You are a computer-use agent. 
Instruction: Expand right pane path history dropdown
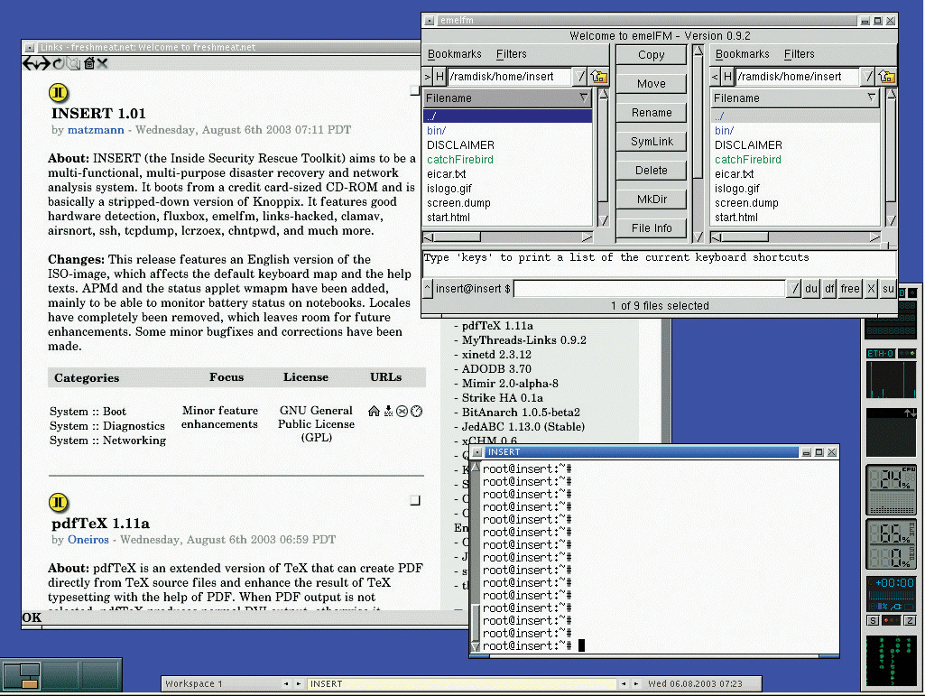coord(867,76)
